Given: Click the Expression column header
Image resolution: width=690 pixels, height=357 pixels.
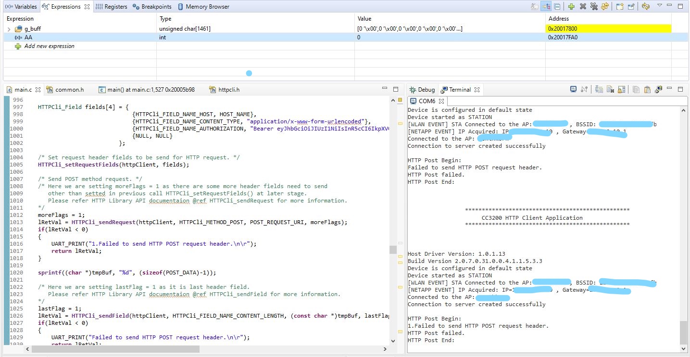Looking at the screenshot, I should pos(80,19).
